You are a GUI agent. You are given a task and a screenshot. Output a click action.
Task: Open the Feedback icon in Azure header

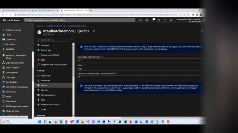coord(171,20)
